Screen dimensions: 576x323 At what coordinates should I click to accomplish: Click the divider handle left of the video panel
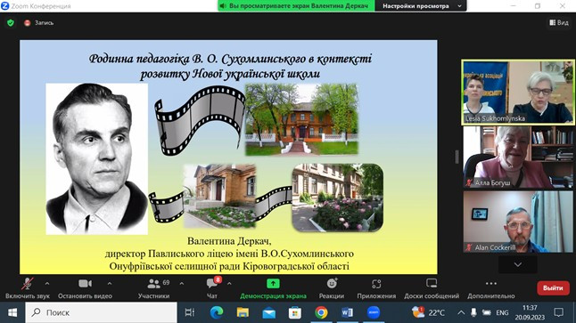457,157
